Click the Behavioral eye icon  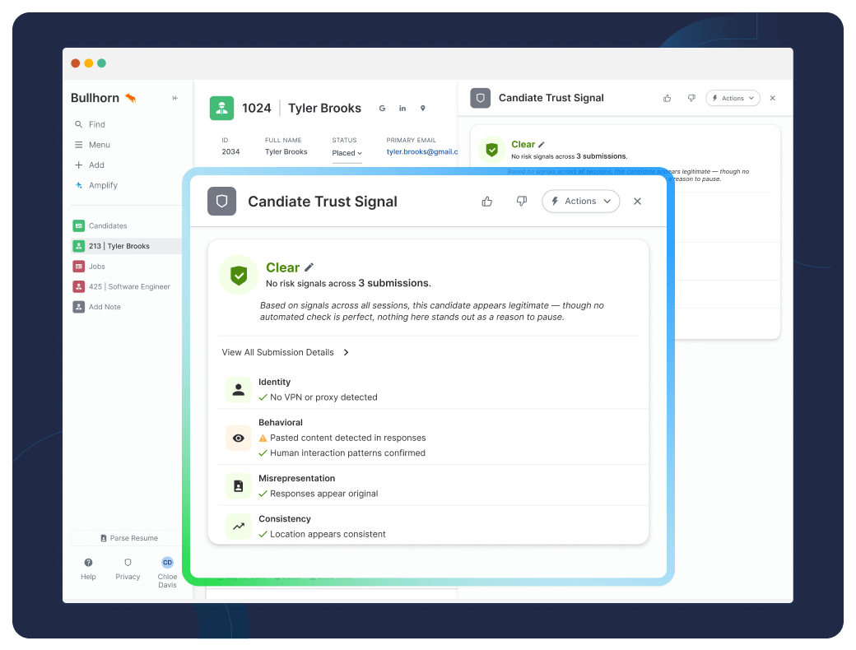click(x=239, y=438)
